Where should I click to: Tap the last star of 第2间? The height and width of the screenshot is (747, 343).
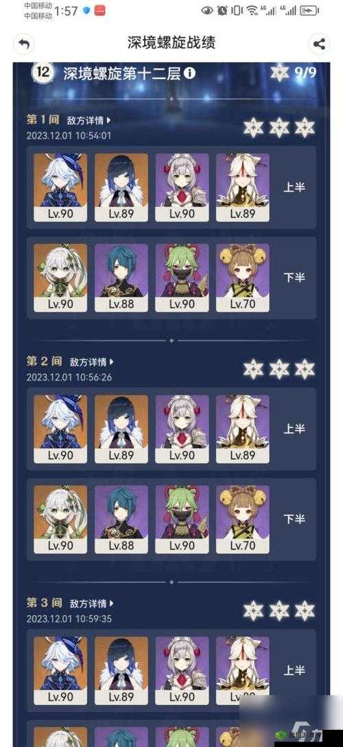coord(305,369)
